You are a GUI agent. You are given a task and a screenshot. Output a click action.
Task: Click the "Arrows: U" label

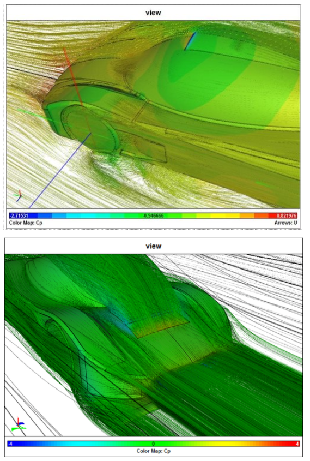tap(285, 223)
